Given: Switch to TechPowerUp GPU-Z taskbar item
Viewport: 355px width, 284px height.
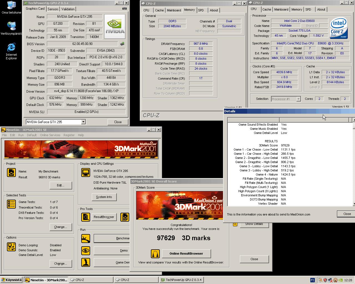Looking at the screenshot, I should pyautogui.click(x=181, y=280).
